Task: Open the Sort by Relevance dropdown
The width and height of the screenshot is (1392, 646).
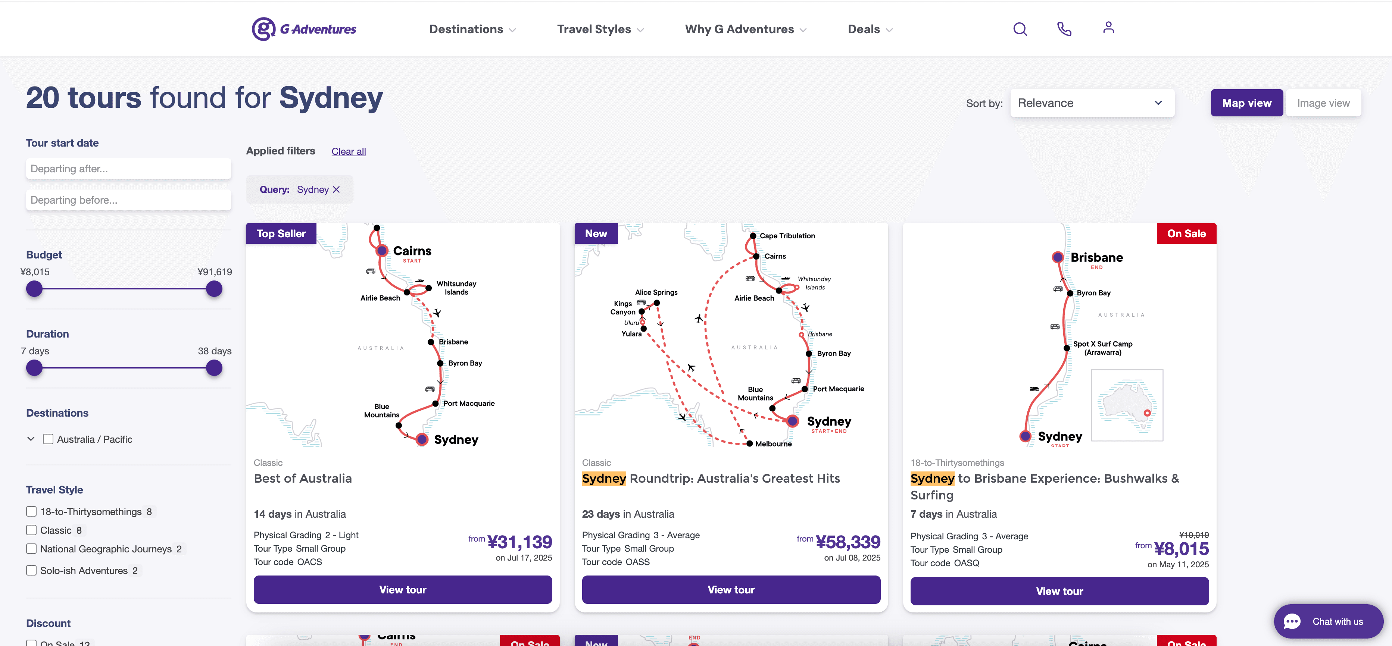Action: (x=1092, y=103)
